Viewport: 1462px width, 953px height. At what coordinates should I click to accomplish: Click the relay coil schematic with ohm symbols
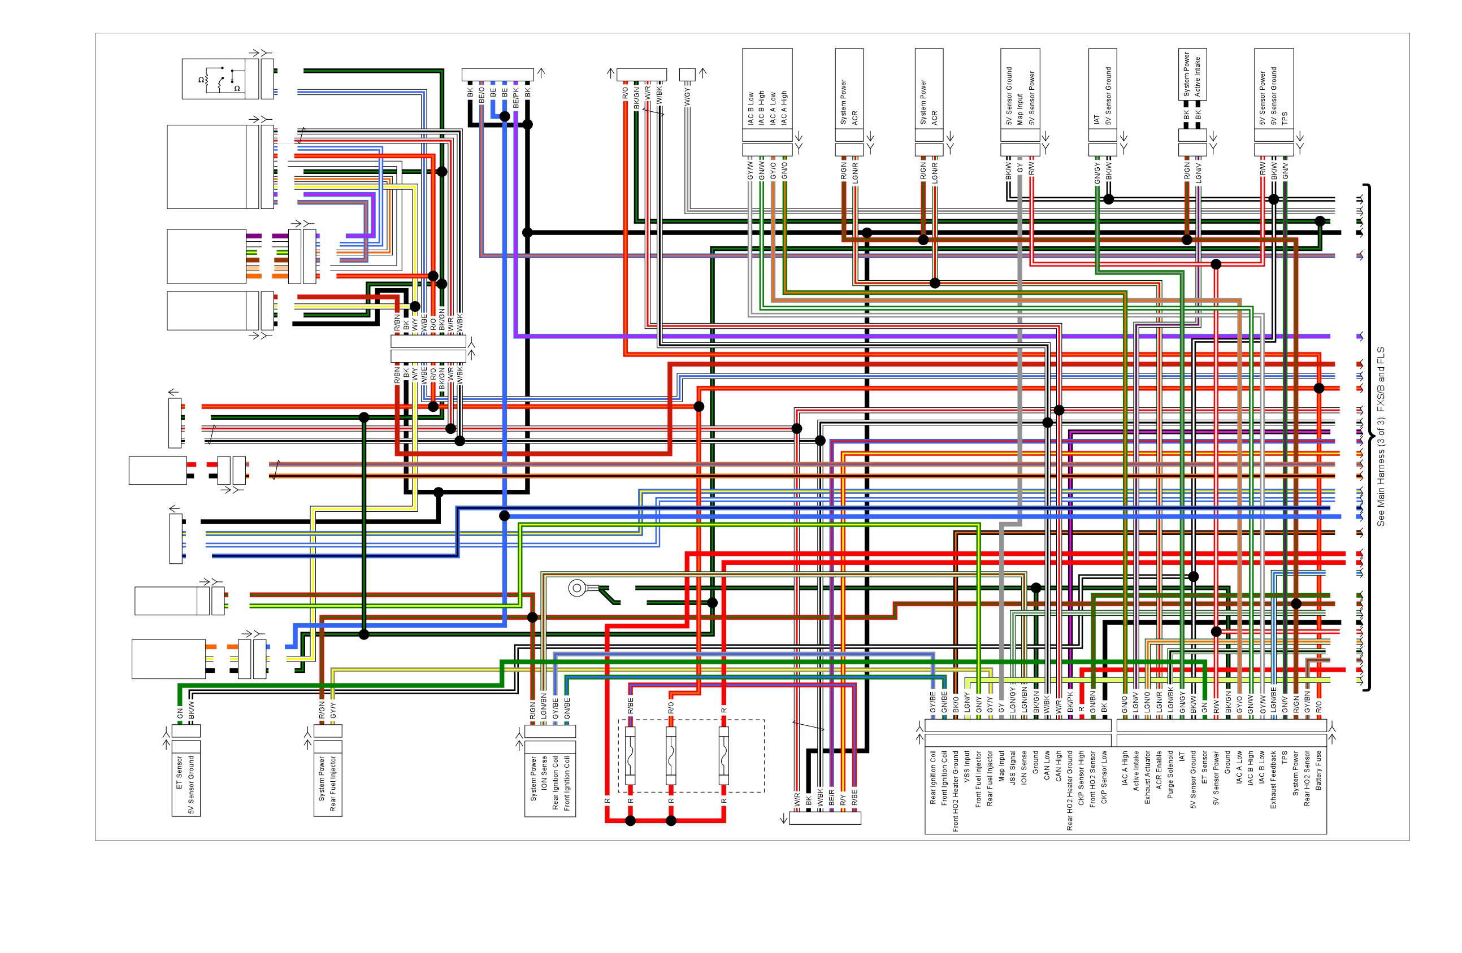point(220,79)
